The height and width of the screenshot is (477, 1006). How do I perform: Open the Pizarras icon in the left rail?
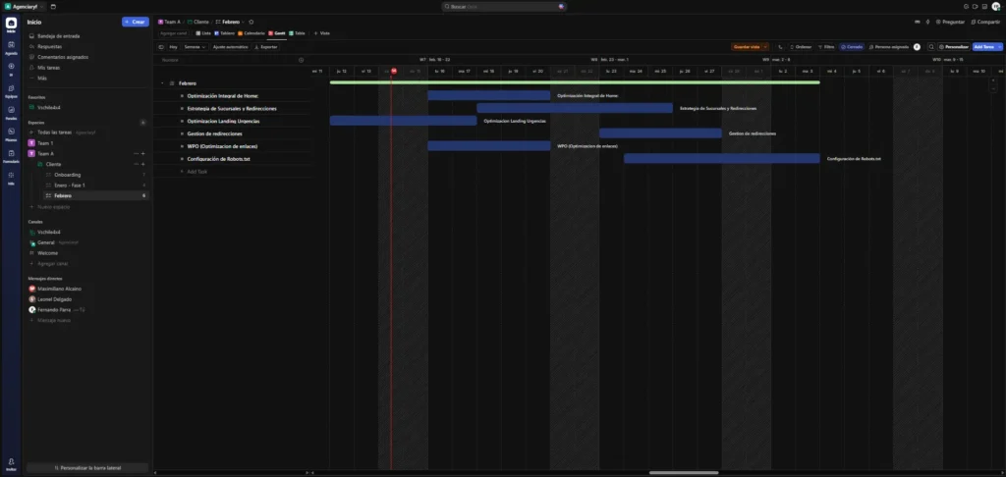(x=11, y=132)
